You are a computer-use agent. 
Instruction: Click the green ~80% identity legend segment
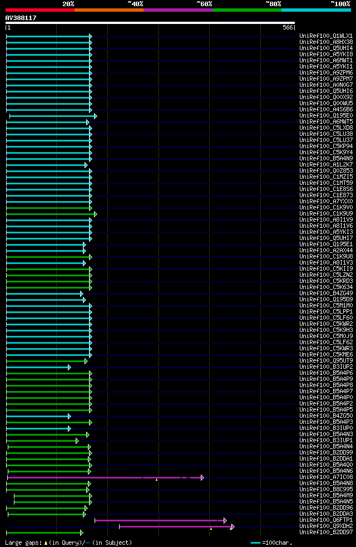click(x=247, y=10)
